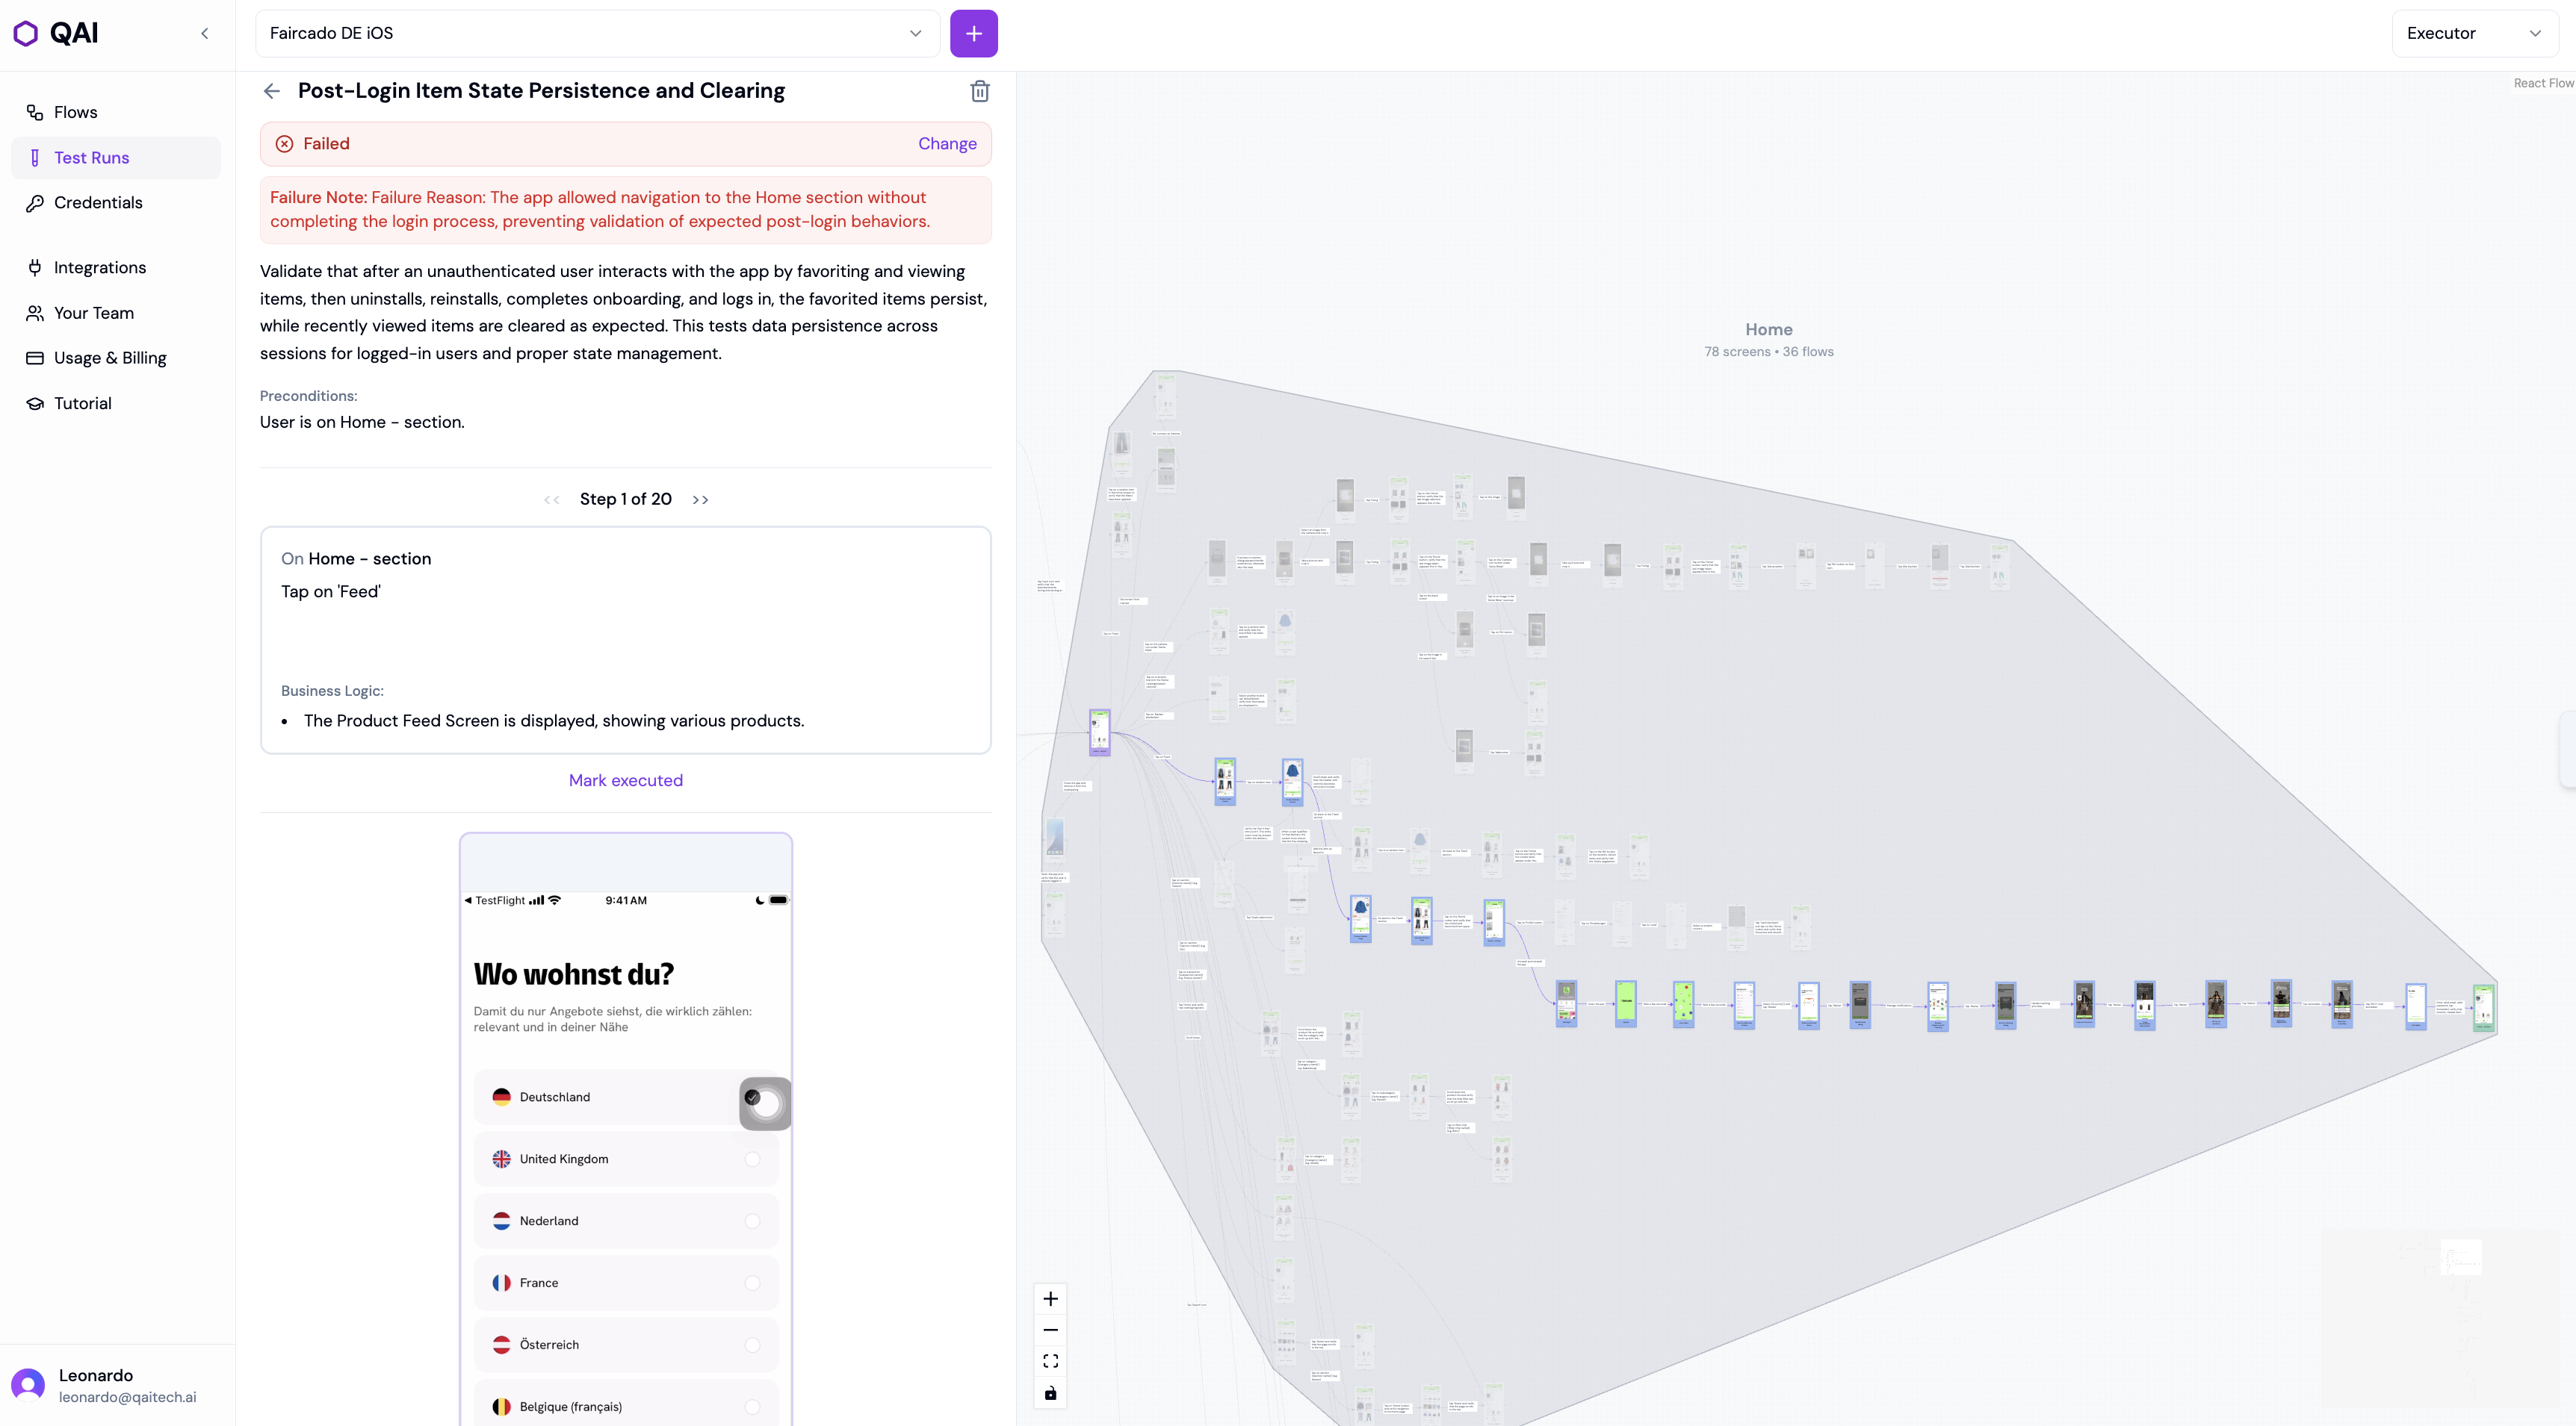Select the United Kingdom radio option
2576x1426 pixels.
(x=752, y=1159)
